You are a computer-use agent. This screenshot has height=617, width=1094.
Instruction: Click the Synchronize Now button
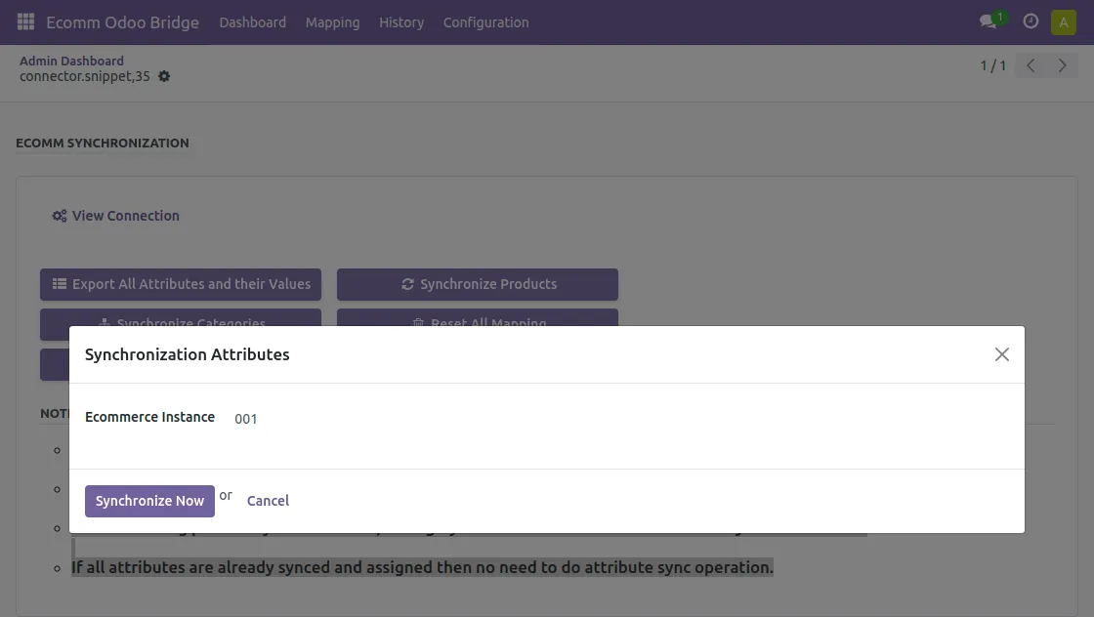(x=149, y=501)
